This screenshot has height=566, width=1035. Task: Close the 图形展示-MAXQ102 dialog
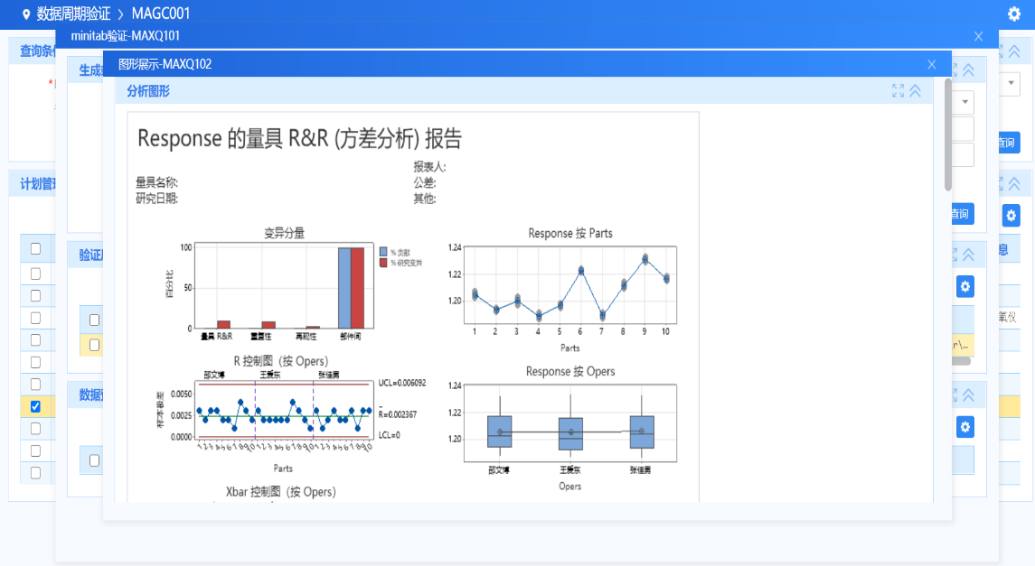coord(931,64)
